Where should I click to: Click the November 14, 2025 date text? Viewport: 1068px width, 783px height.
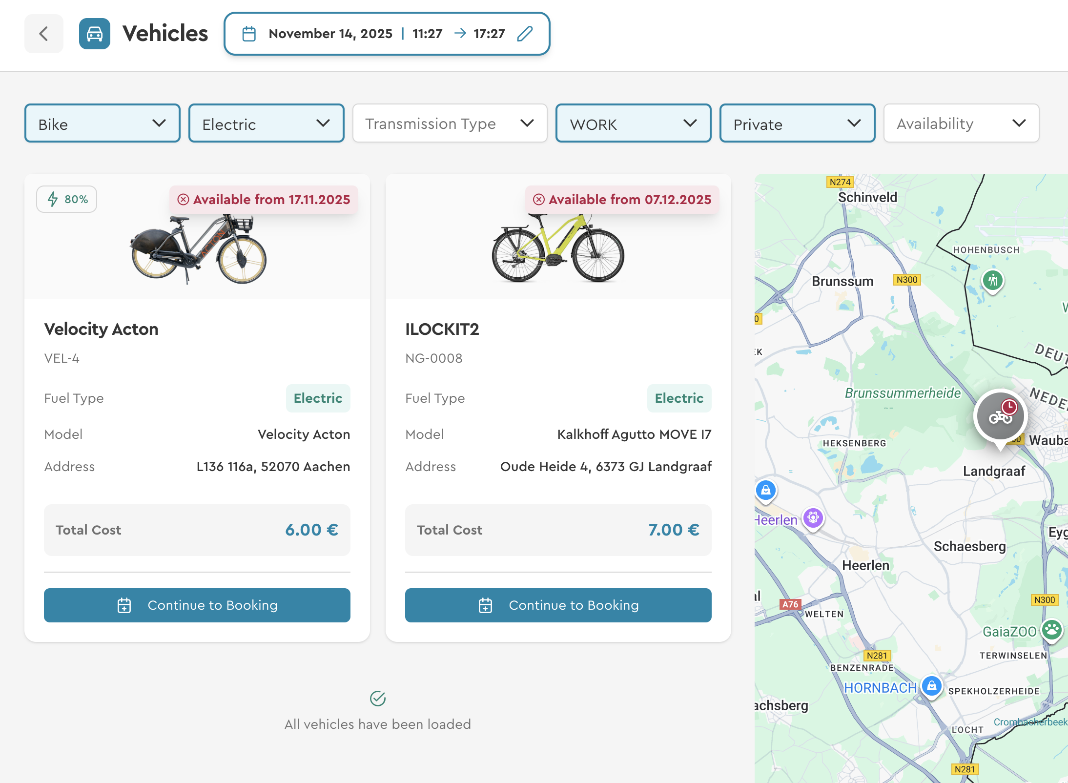(x=330, y=34)
